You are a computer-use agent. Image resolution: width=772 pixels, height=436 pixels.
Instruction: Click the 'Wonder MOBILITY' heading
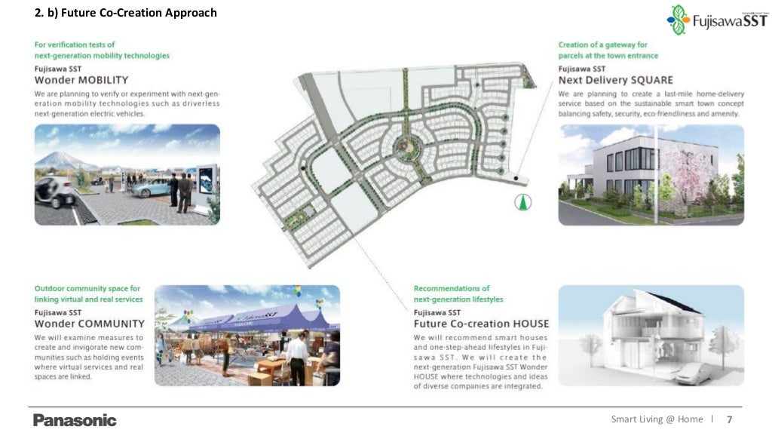tap(81, 80)
